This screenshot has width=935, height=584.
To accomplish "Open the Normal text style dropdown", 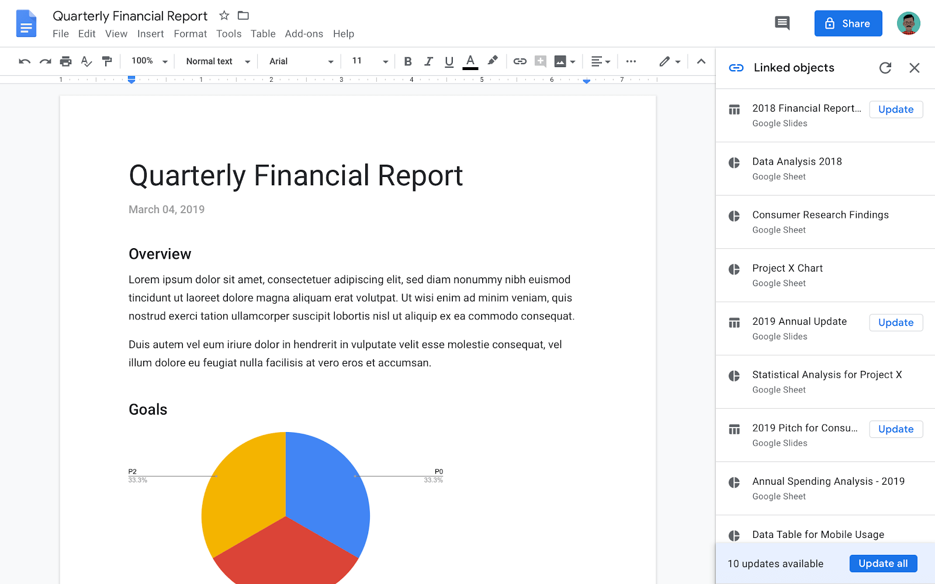I will click(215, 61).
